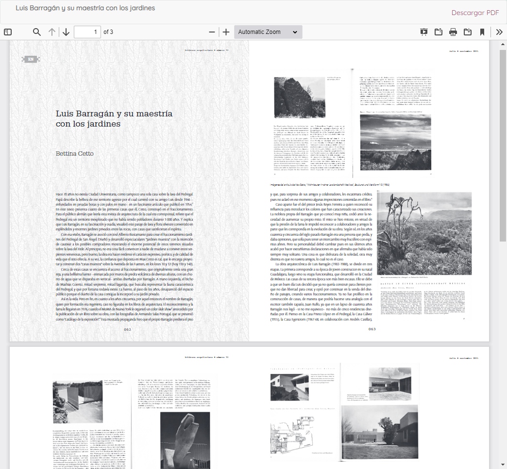Toggle the PDF viewer sidebar
Screen dimensions: 507x469
click(x=8, y=32)
